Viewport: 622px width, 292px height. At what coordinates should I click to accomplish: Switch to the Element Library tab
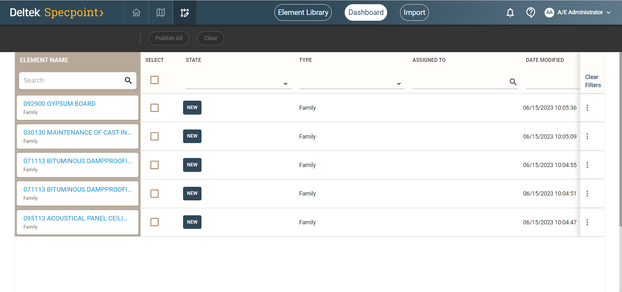[x=303, y=13]
